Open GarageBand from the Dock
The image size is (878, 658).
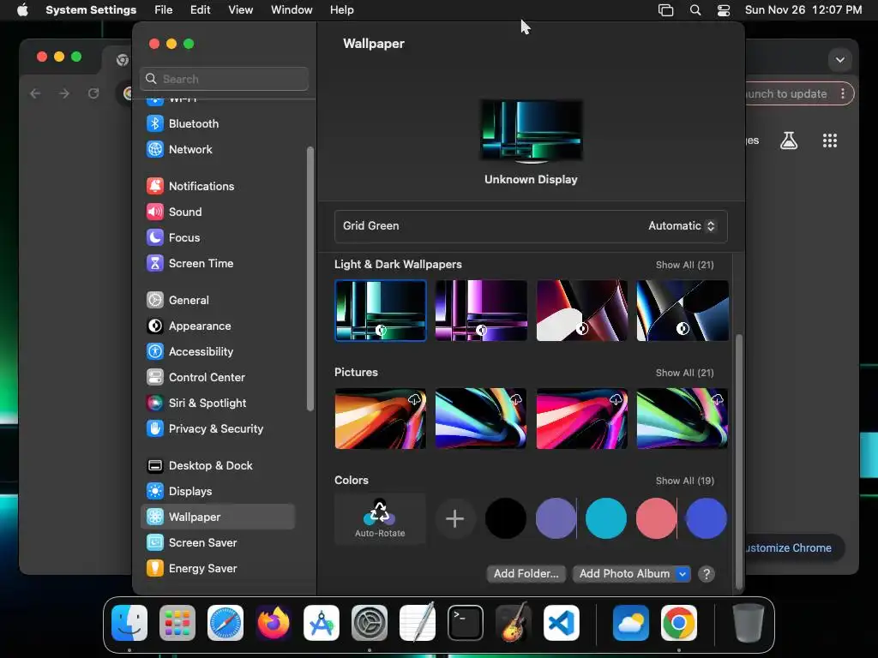tap(514, 623)
